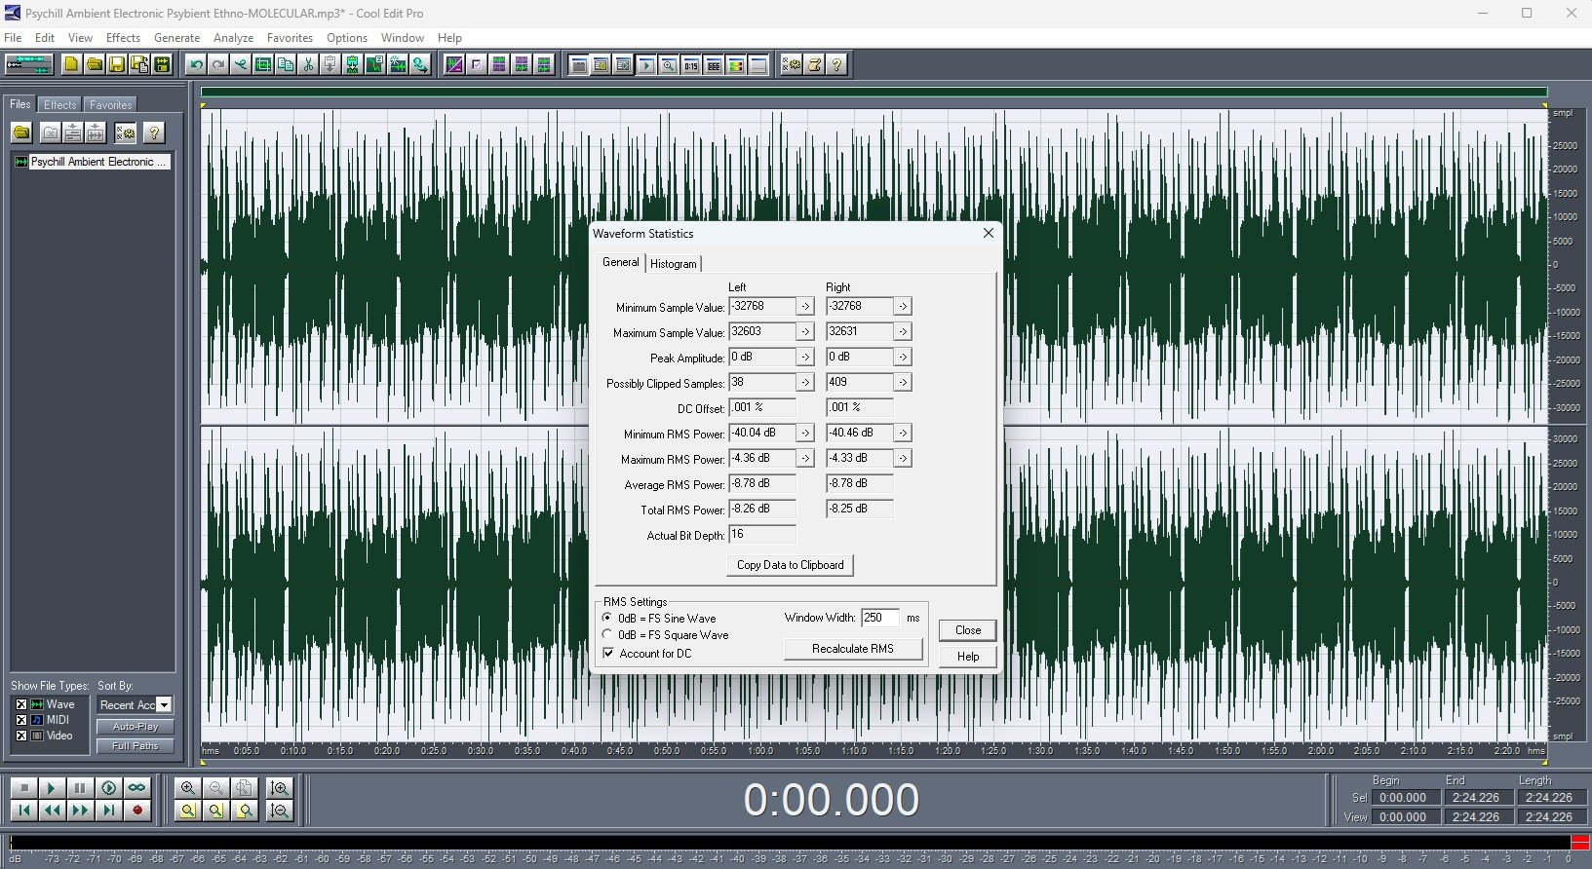Screen dimensions: 1592x869
Task: Open Favorites panel tab
Action: 110,104
